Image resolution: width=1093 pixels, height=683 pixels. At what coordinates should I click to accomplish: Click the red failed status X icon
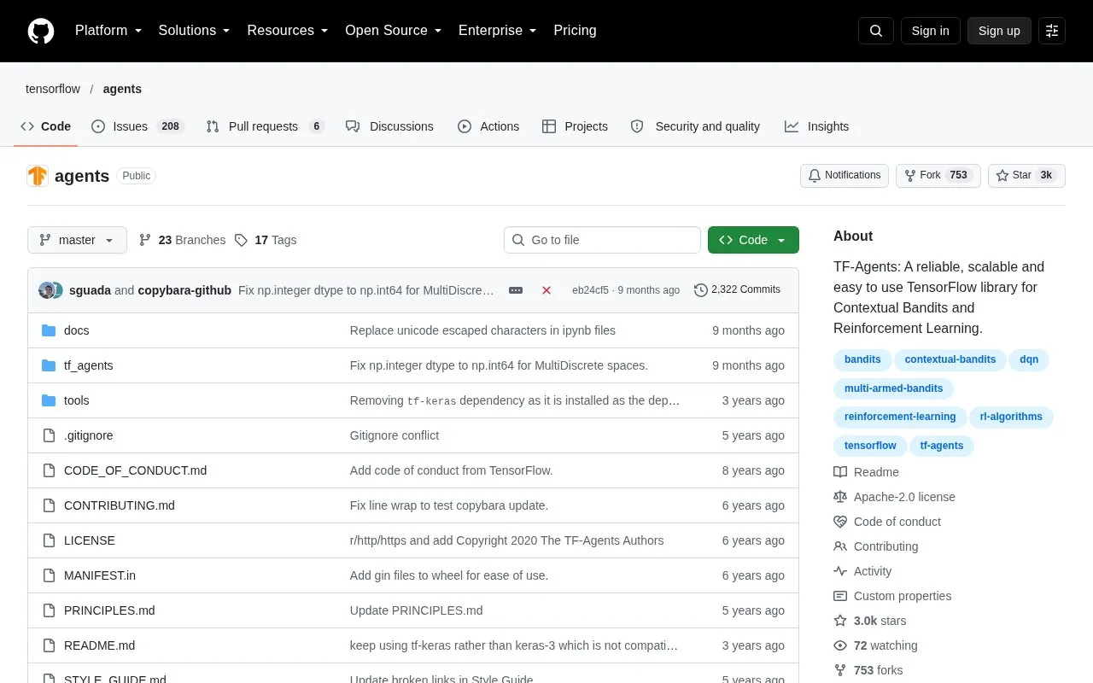point(546,290)
